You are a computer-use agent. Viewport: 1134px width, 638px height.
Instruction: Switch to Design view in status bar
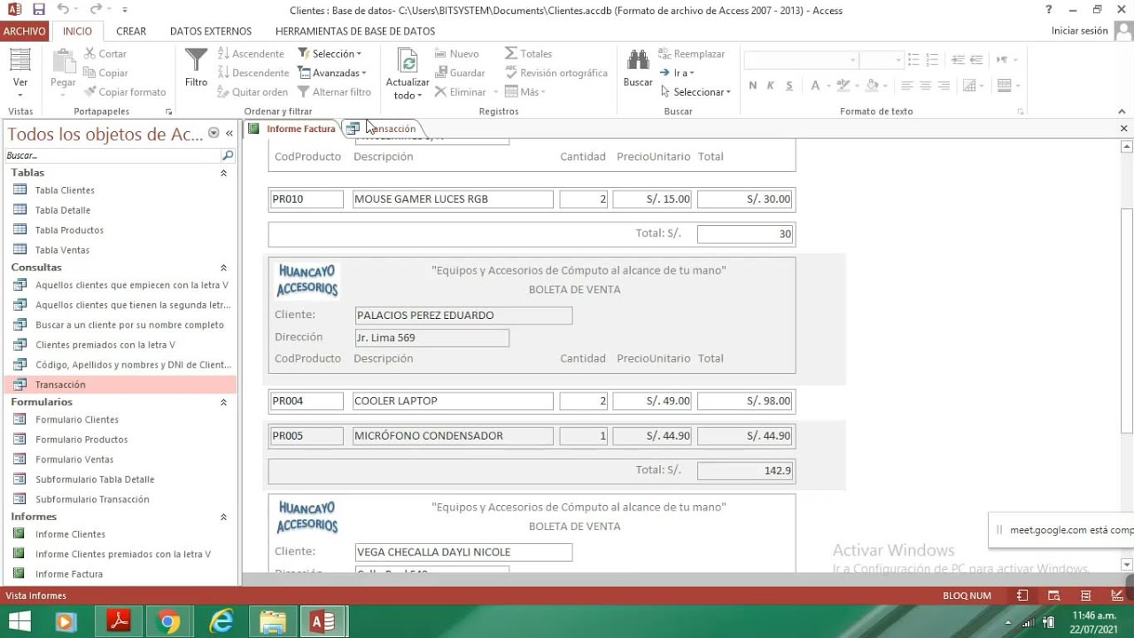1116,595
